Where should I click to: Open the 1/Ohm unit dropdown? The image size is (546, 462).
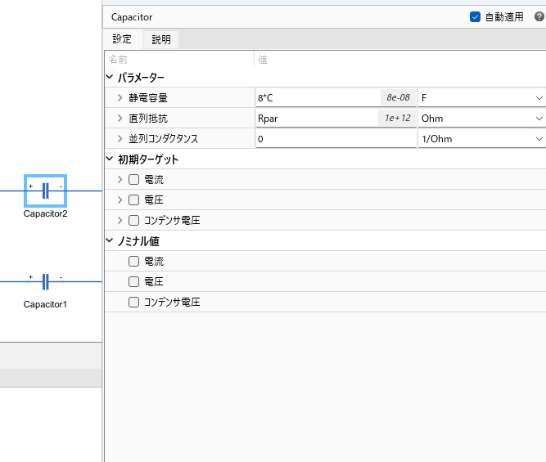point(481,139)
